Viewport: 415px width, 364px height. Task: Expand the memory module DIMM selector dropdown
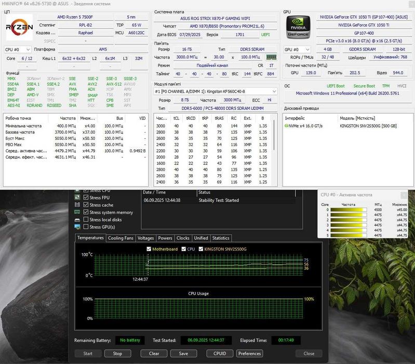(x=216, y=92)
